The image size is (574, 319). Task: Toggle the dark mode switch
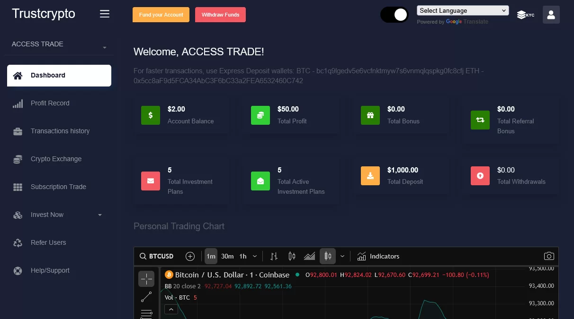[394, 15]
